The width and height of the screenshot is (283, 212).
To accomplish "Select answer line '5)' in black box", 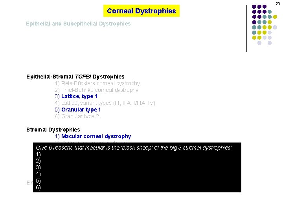I will pyautogui.click(x=38, y=181).
